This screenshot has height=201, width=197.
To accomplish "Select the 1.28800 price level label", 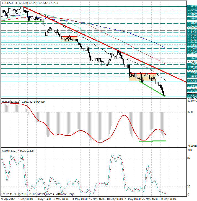I will coord(192,45).
